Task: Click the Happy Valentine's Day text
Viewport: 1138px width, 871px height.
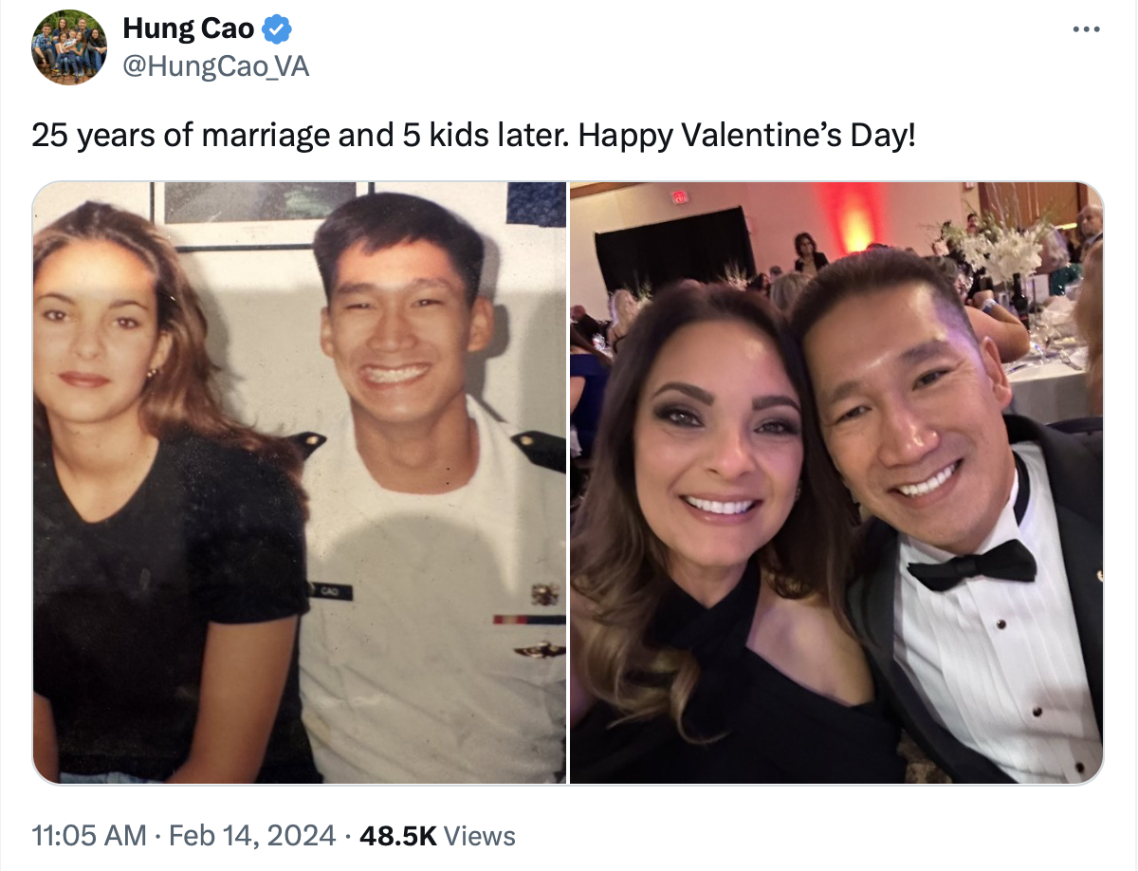Action: (x=747, y=136)
